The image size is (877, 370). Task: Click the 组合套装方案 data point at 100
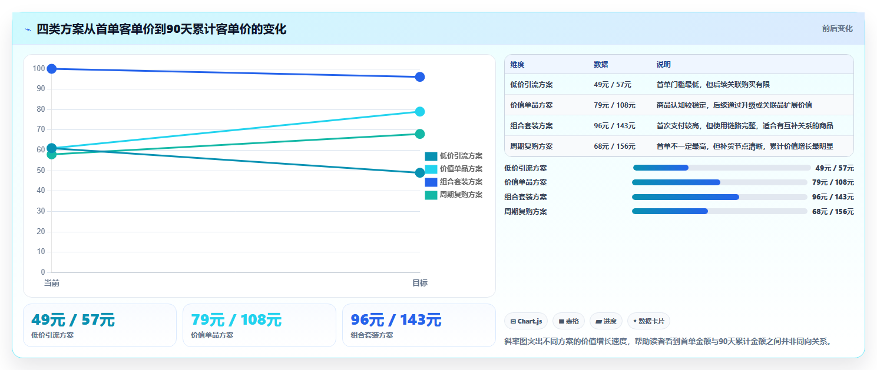(x=52, y=69)
